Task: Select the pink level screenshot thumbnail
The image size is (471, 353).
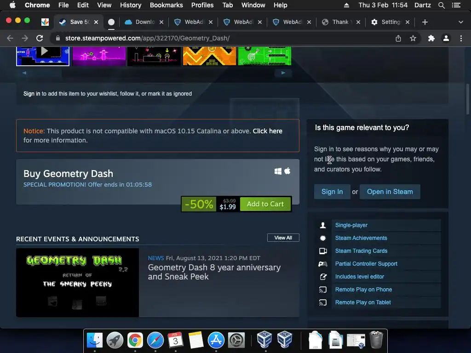Action: coord(99,56)
